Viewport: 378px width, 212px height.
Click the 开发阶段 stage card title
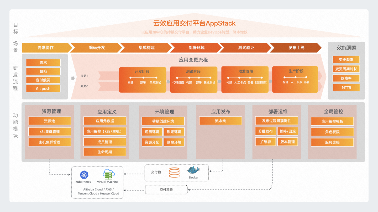click(x=142, y=71)
